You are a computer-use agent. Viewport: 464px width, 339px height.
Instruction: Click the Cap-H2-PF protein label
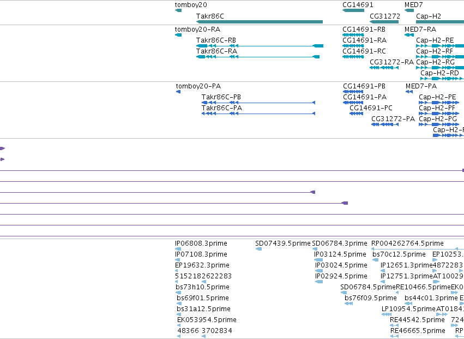[x=437, y=108]
